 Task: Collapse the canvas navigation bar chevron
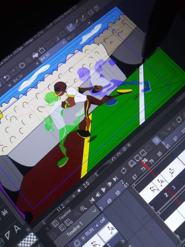(x=129, y=144)
